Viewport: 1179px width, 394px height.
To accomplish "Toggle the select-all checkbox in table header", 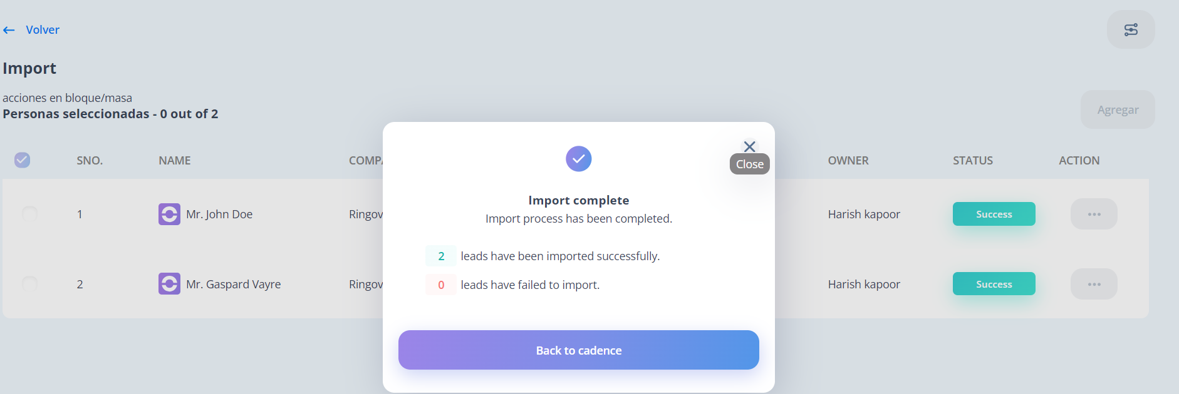I will point(22,160).
